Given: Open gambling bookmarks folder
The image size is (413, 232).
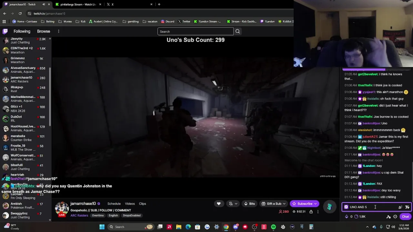Looking at the screenshot, I should pos(130,22).
